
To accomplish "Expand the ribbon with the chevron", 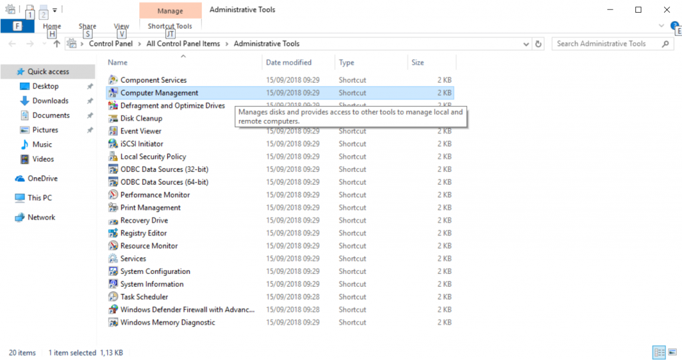I will coord(661,26).
